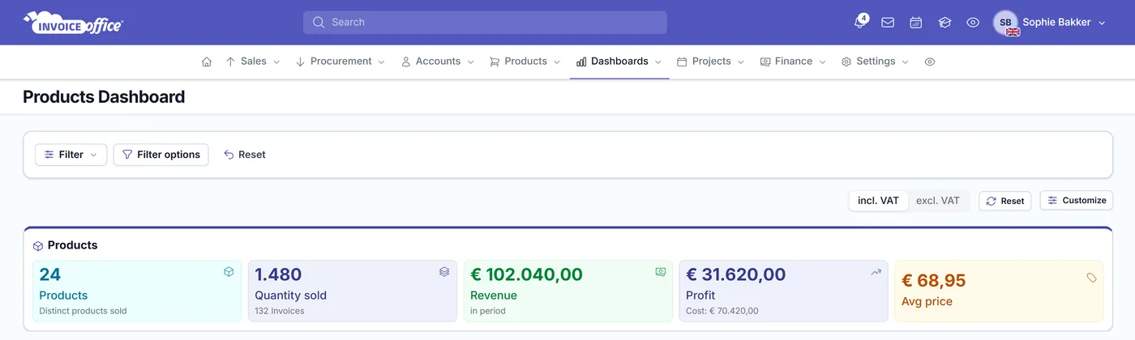This screenshot has width=1135, height=340.
Task: Open the Products menu in the navigation
Action: point(525,62)
